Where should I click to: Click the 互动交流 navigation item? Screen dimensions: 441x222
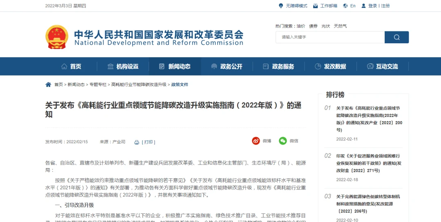tap(382, 67)
